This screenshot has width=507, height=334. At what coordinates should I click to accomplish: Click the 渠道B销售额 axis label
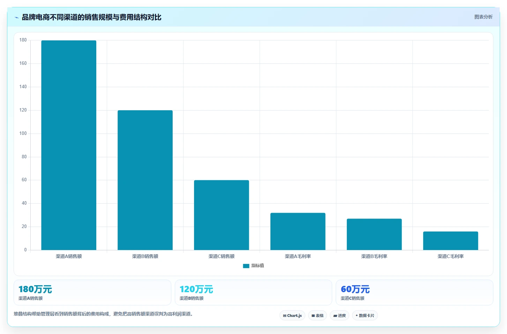click(x=145, y=256)
